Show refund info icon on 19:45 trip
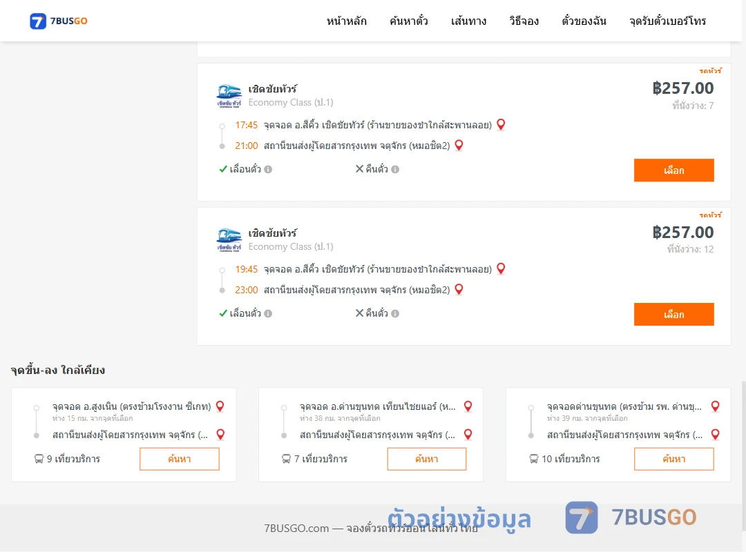 coord(395,313)
